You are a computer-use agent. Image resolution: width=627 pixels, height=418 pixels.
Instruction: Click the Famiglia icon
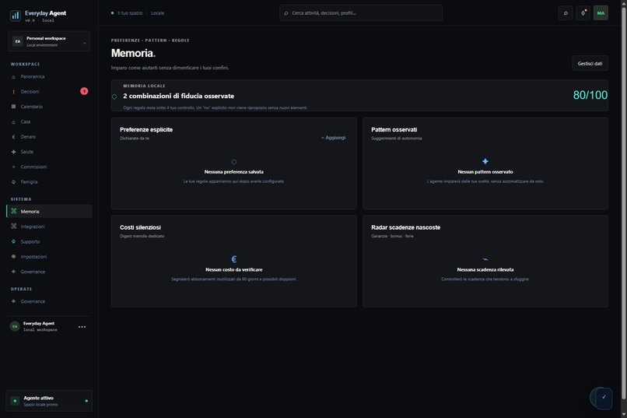(x=13, y=181)
